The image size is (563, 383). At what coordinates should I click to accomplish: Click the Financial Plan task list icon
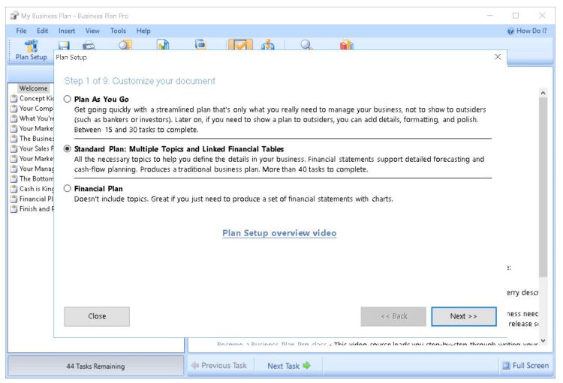point(14,199)
